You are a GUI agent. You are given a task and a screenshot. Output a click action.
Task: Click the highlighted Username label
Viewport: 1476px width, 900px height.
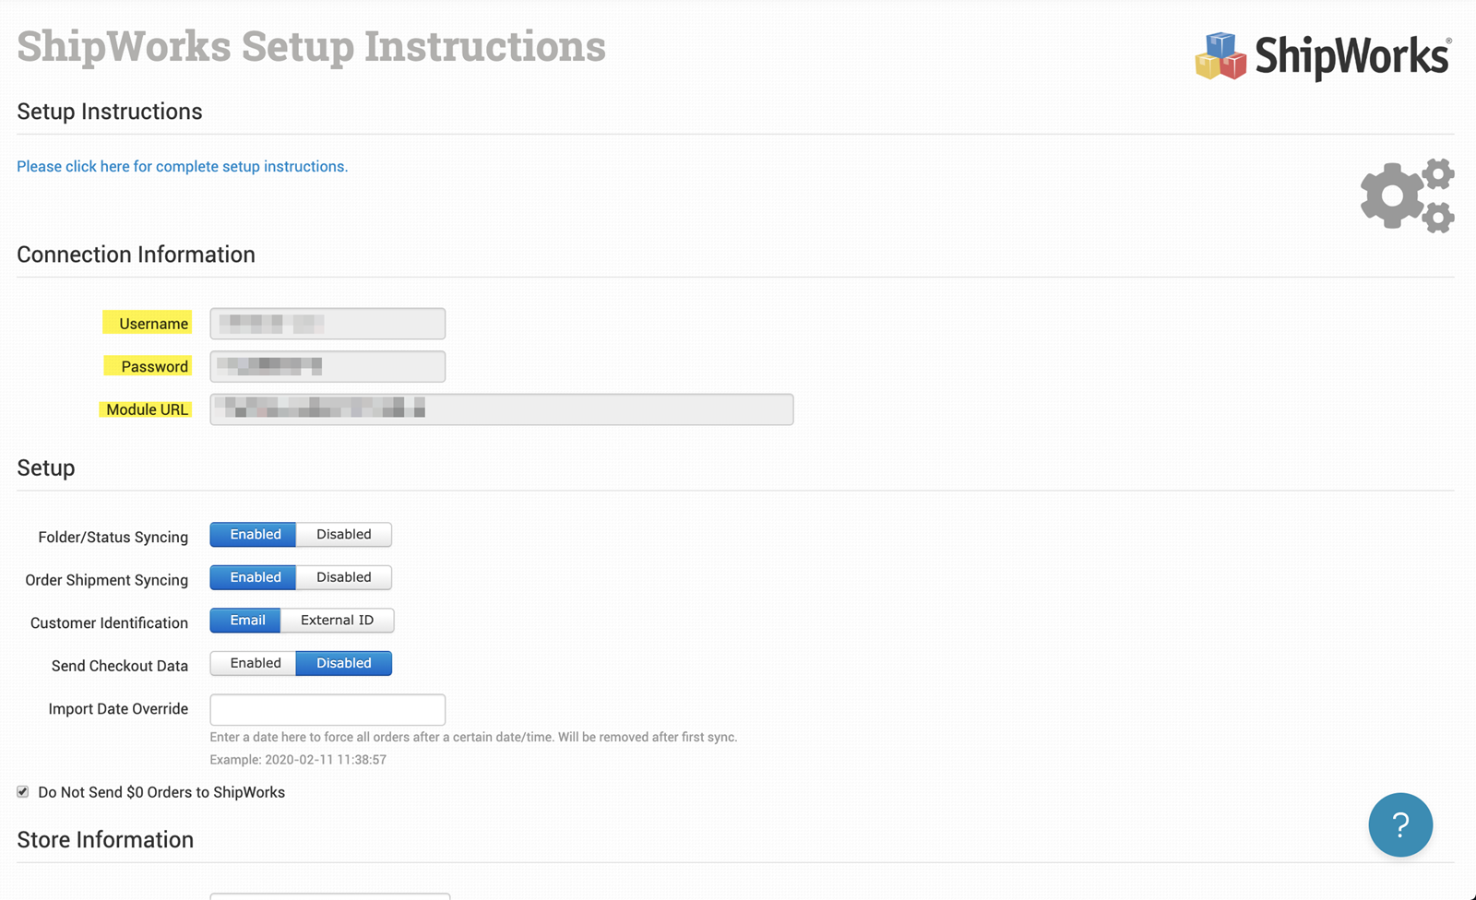click(148, 323)
